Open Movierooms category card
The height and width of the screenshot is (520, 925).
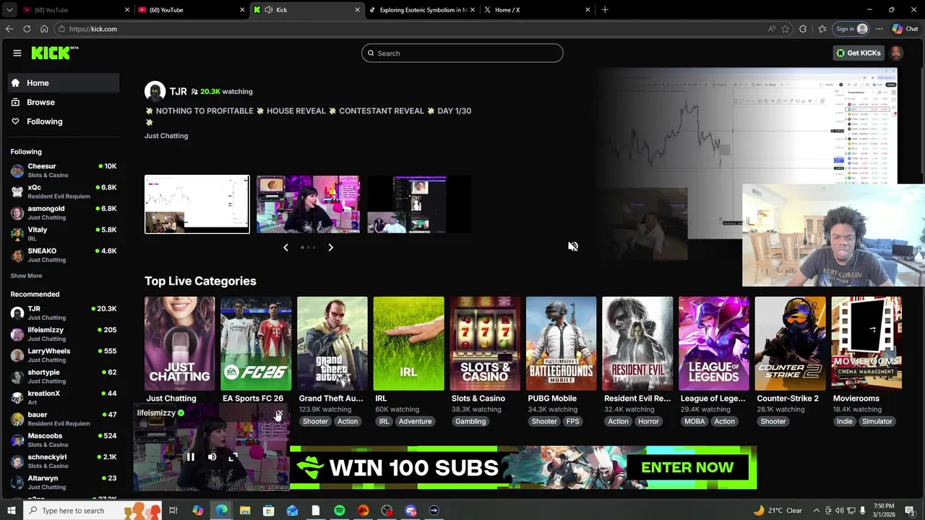tap(866, 344)
